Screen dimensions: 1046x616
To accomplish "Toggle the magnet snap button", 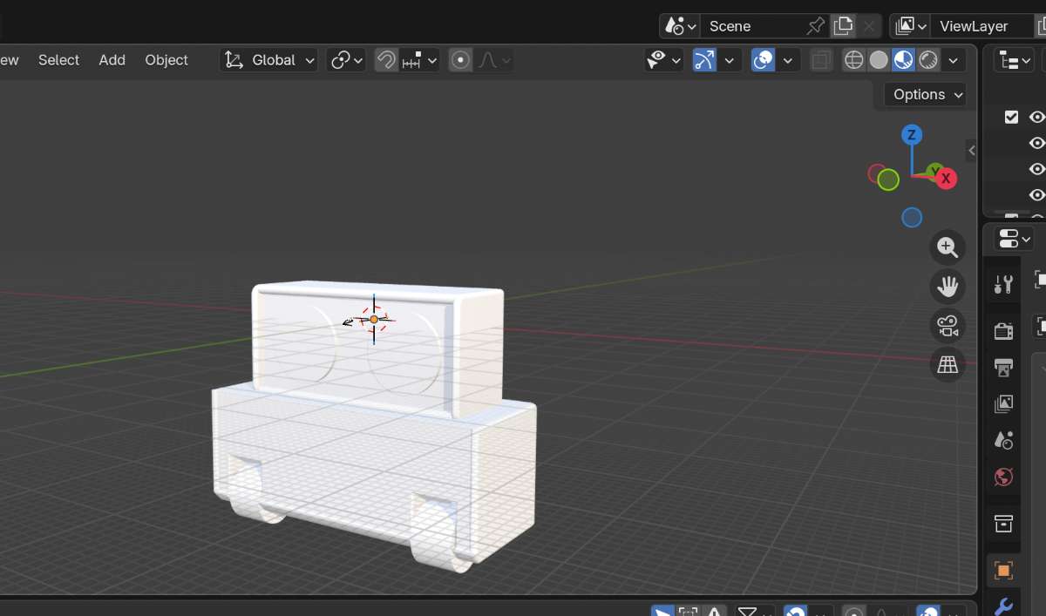I will (x=386, y=60).
